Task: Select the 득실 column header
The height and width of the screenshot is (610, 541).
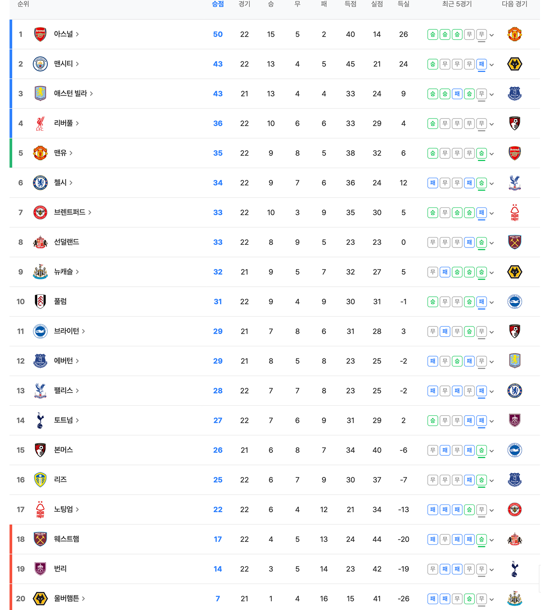Action: click(403, 4)
